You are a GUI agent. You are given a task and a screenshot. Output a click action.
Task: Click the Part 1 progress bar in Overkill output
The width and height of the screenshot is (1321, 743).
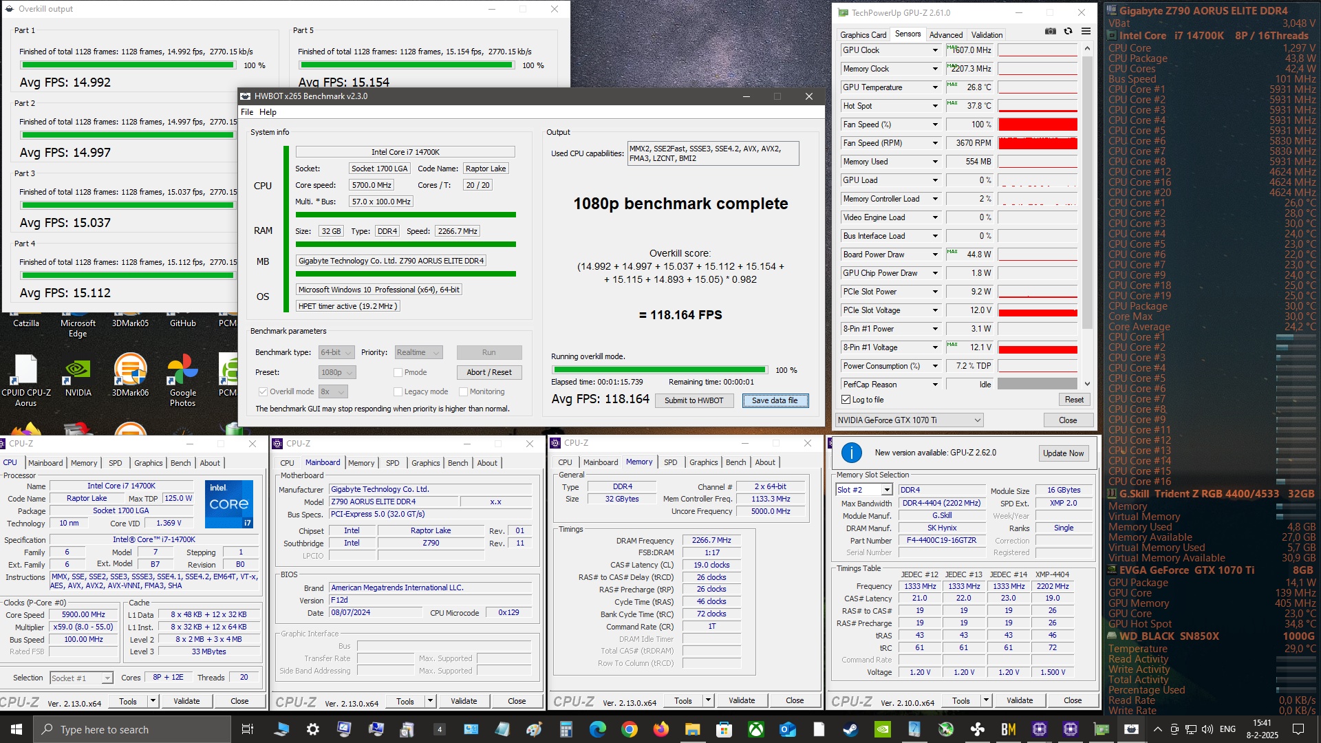click(128, 65)
